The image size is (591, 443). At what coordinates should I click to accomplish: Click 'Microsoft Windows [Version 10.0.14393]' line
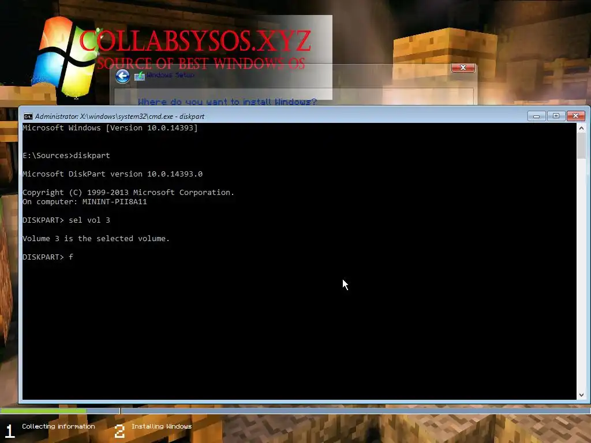pyautogui.click(x=110, y=128)
